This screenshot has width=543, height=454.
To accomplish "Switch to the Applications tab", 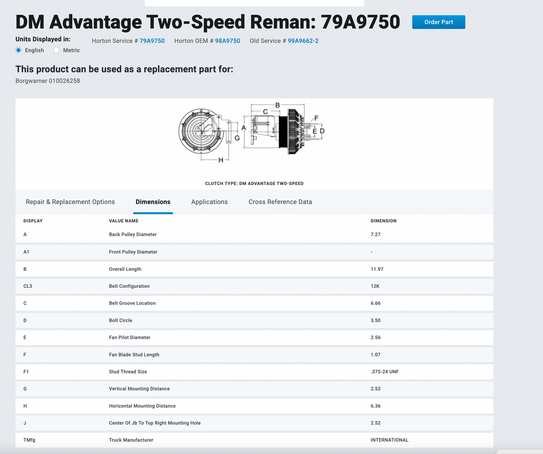I will 209,202.
